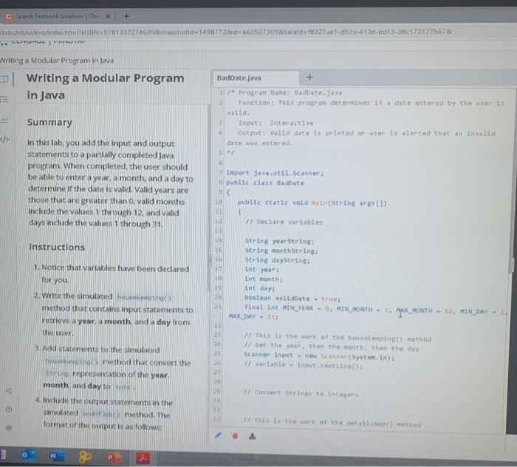Click the instructions panel vertical scrollbar

pyautogui.click(x=209, y=198)
